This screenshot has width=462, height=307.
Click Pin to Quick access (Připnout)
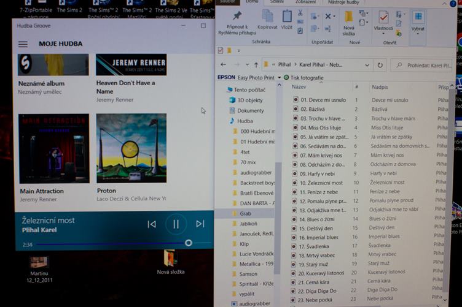point(237,23)
